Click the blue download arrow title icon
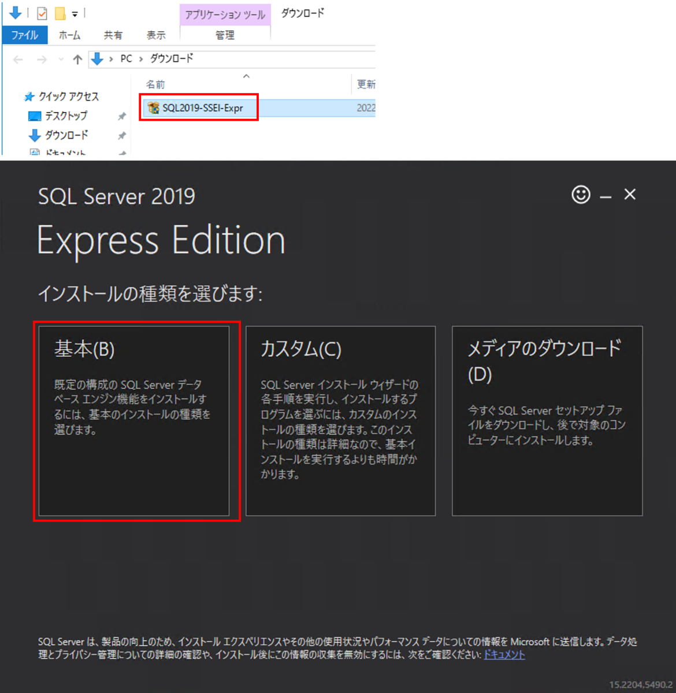Viewport: 676px width, 693px height. 16,12
